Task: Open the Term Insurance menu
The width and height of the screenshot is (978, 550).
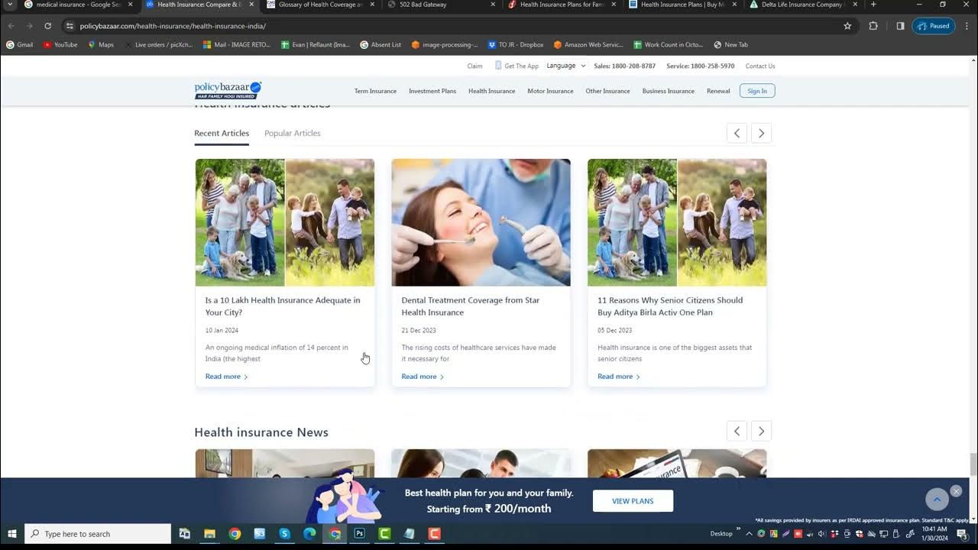Action: click(x=375, y=91)
